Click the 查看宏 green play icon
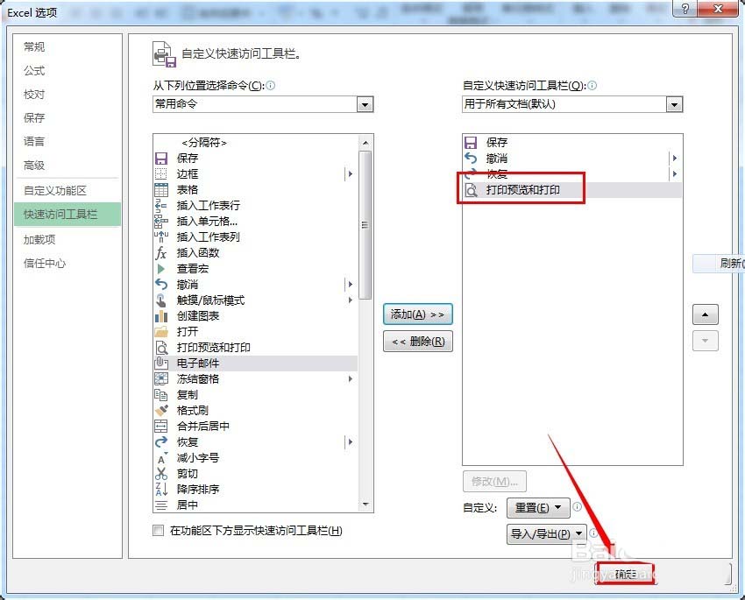Screen dimensions: 745x600 pyautogui.click(x=161, y=269)
